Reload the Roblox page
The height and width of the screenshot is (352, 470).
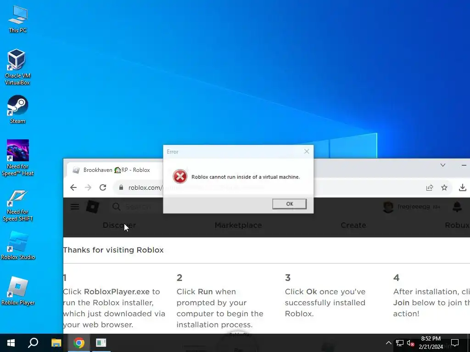coord(103,187)
